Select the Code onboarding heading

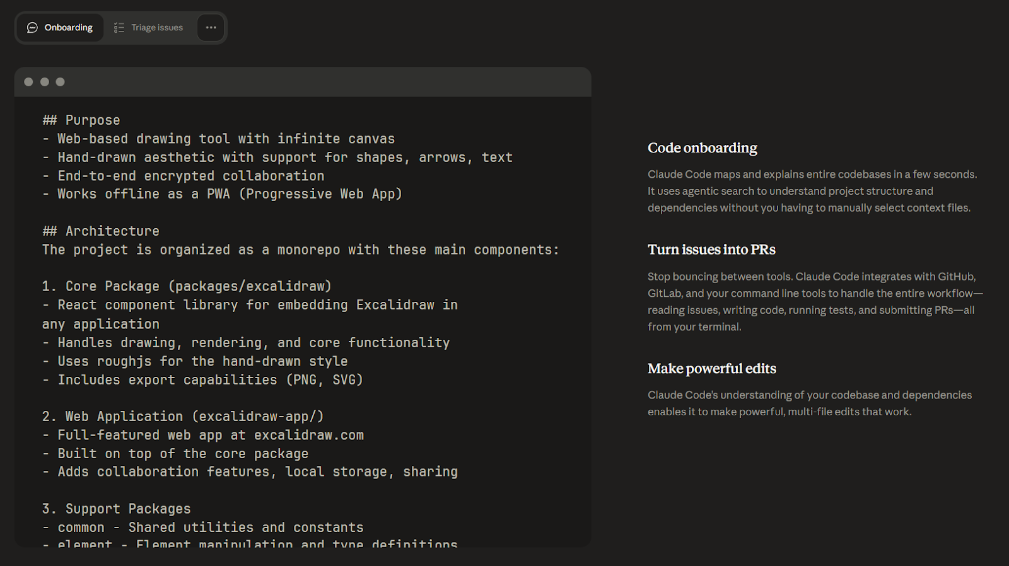pos(703,148)
